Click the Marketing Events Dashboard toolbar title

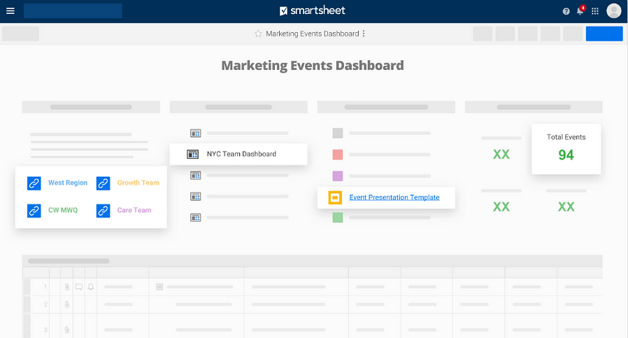(313, 34)
